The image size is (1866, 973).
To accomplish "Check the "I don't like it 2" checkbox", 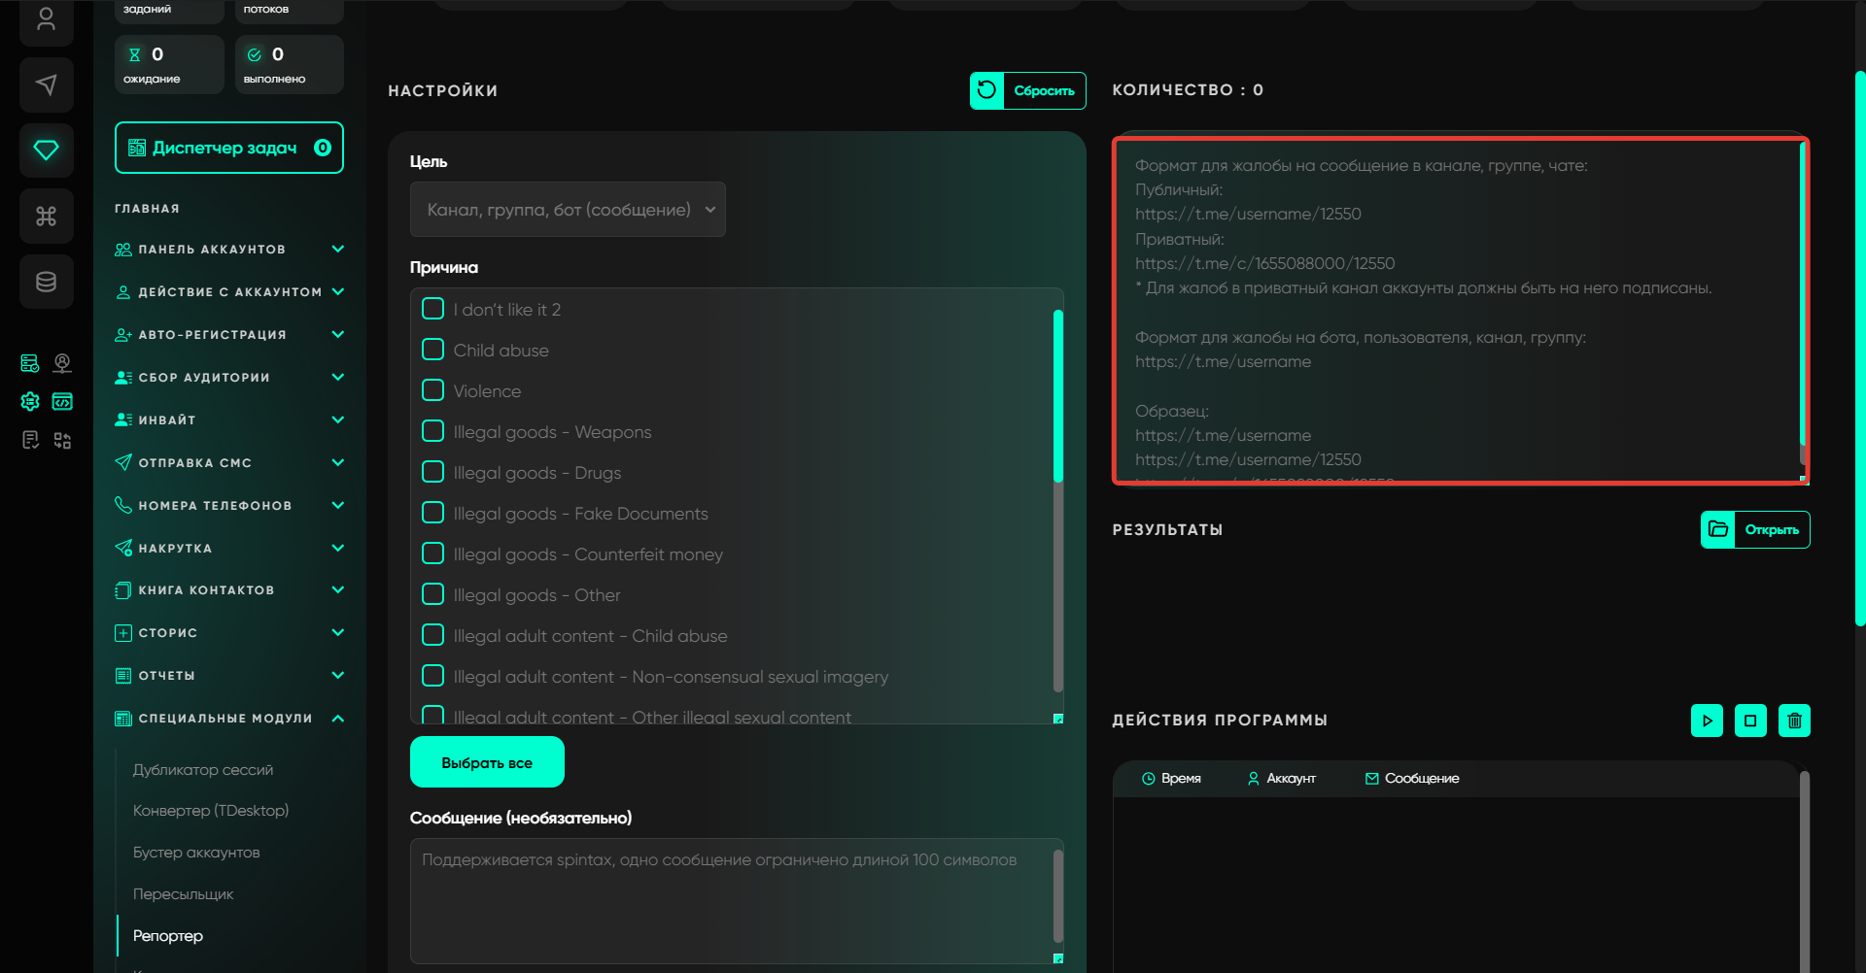I will [433, 309].
